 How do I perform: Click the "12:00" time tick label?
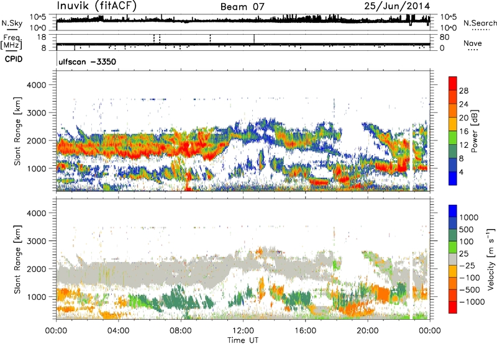[243, 331]
